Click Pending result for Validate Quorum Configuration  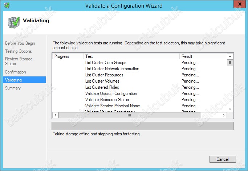190,94
